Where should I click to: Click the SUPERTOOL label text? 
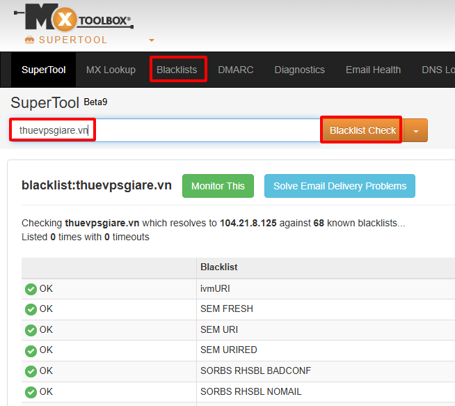click(x=73, y=40)
